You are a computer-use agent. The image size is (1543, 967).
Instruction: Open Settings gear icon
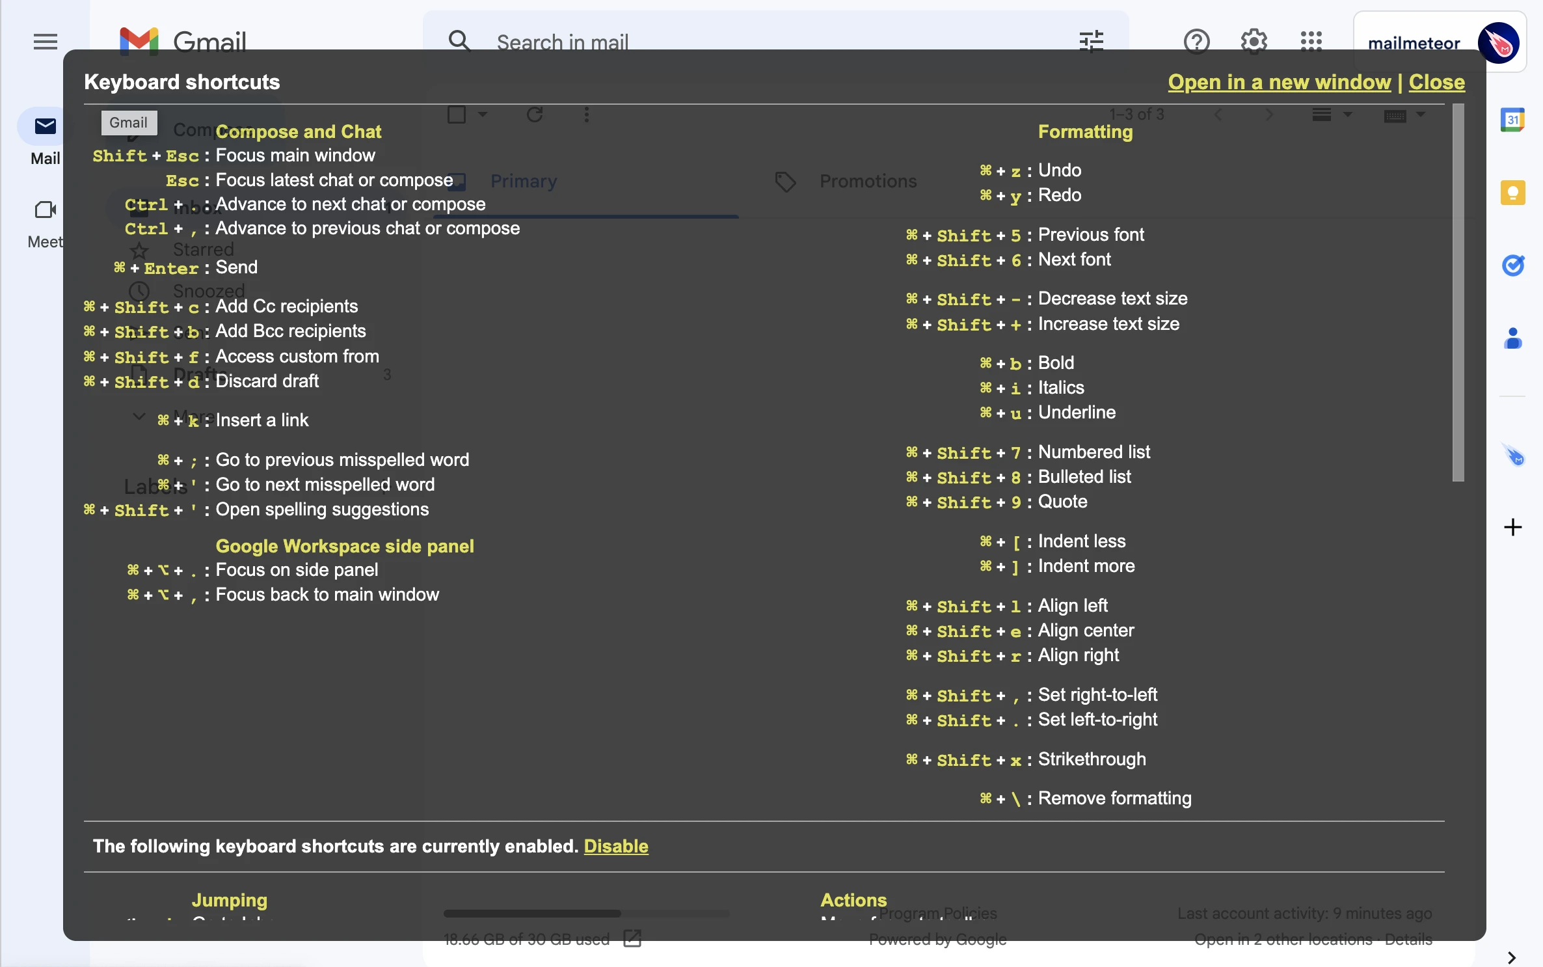coord(1254,41)
